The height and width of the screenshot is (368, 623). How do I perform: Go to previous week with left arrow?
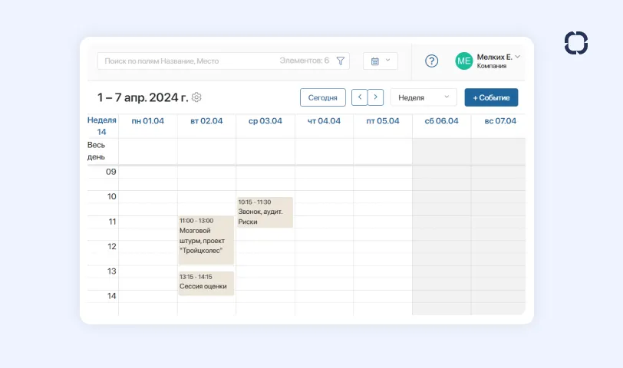(359, 97)
